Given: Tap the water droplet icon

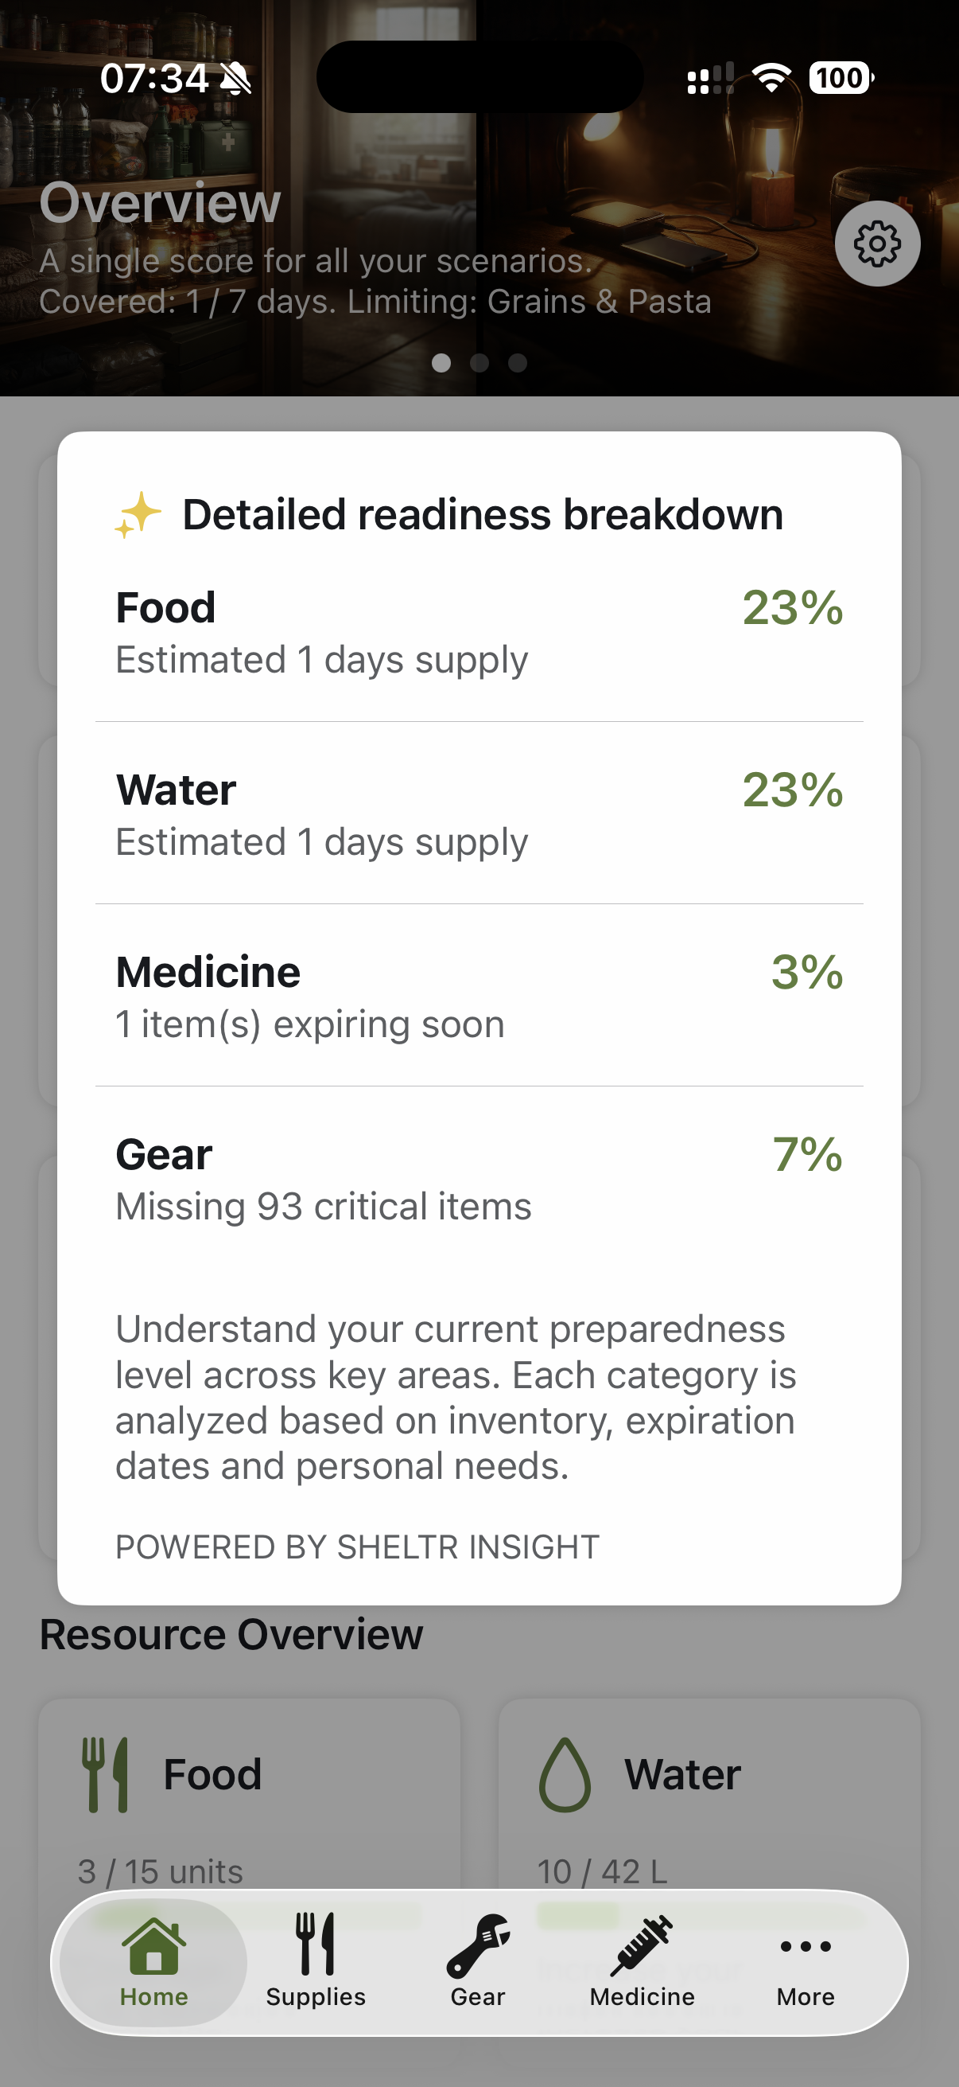Looking at the screenshot, I should point(564,1775).
